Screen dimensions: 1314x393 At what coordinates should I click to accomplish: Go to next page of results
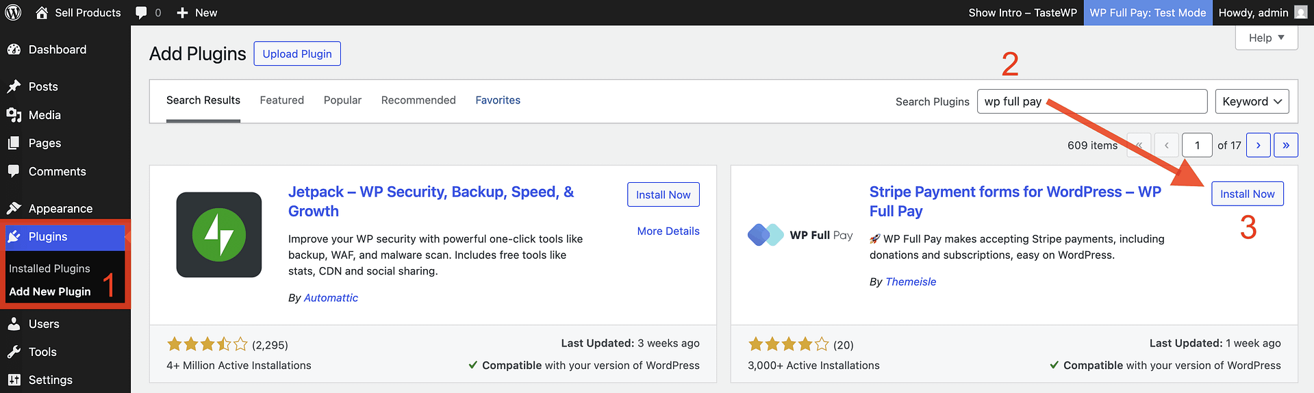pyautogui.click(x=1259, y=145)
